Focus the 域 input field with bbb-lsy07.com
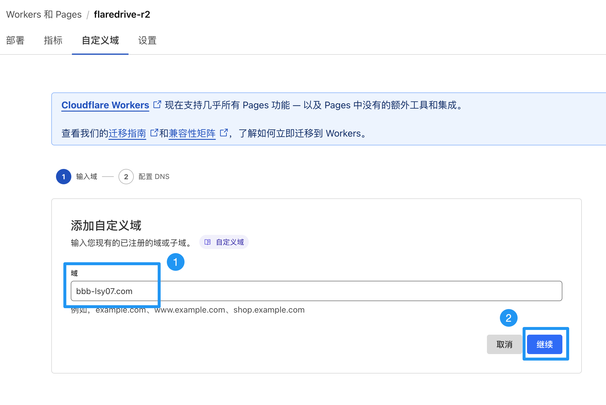Screen dimensions: 606x405 click(x=316, y=291)
